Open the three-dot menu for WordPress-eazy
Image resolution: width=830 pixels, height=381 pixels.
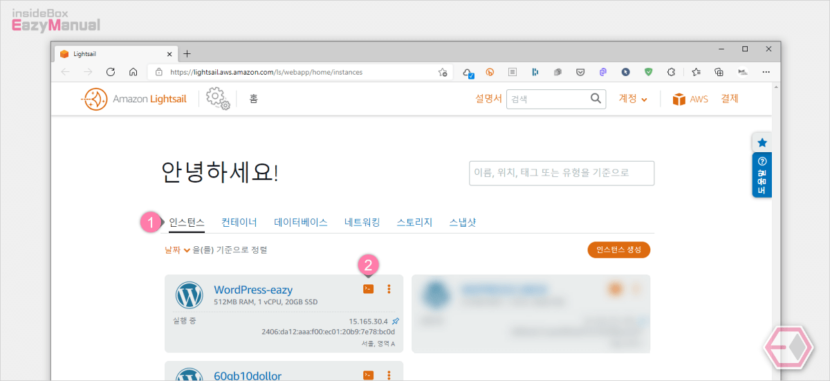coord(389,289)
